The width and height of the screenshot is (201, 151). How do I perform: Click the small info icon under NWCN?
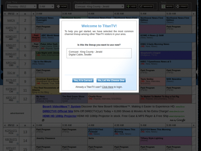click(18, 23)
